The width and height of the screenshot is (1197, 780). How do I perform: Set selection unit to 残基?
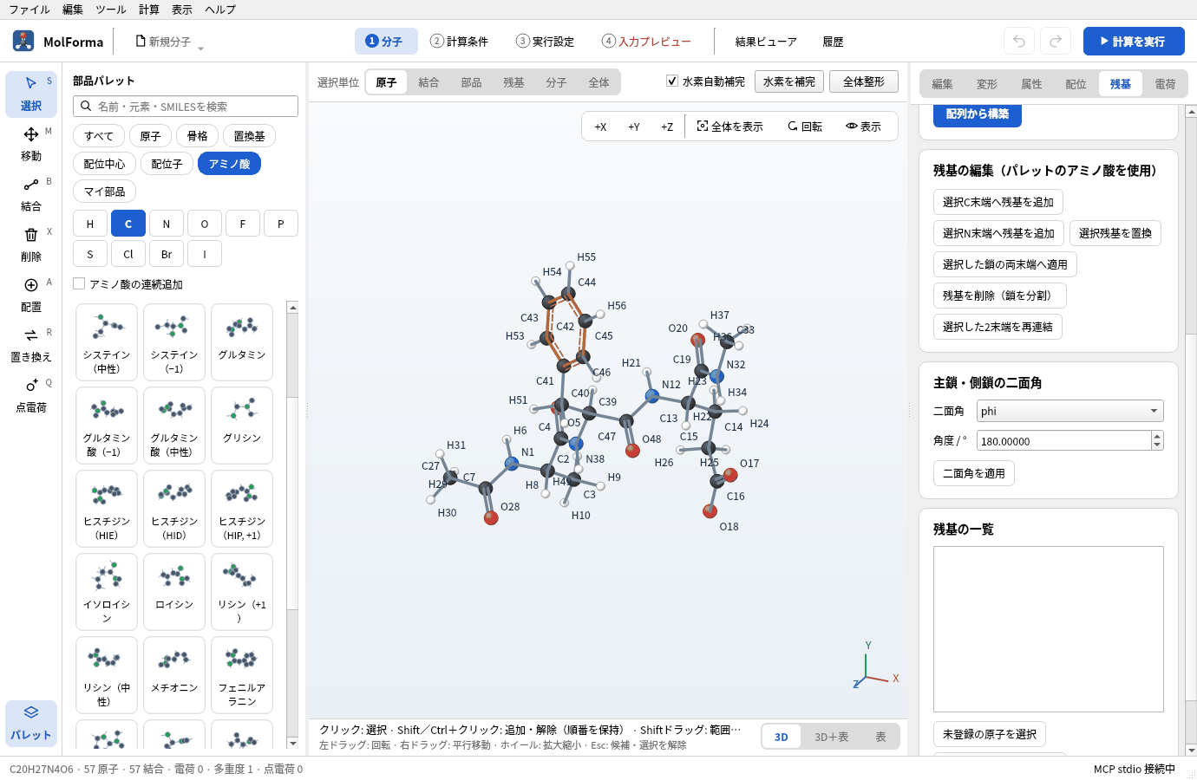point(513,82)
